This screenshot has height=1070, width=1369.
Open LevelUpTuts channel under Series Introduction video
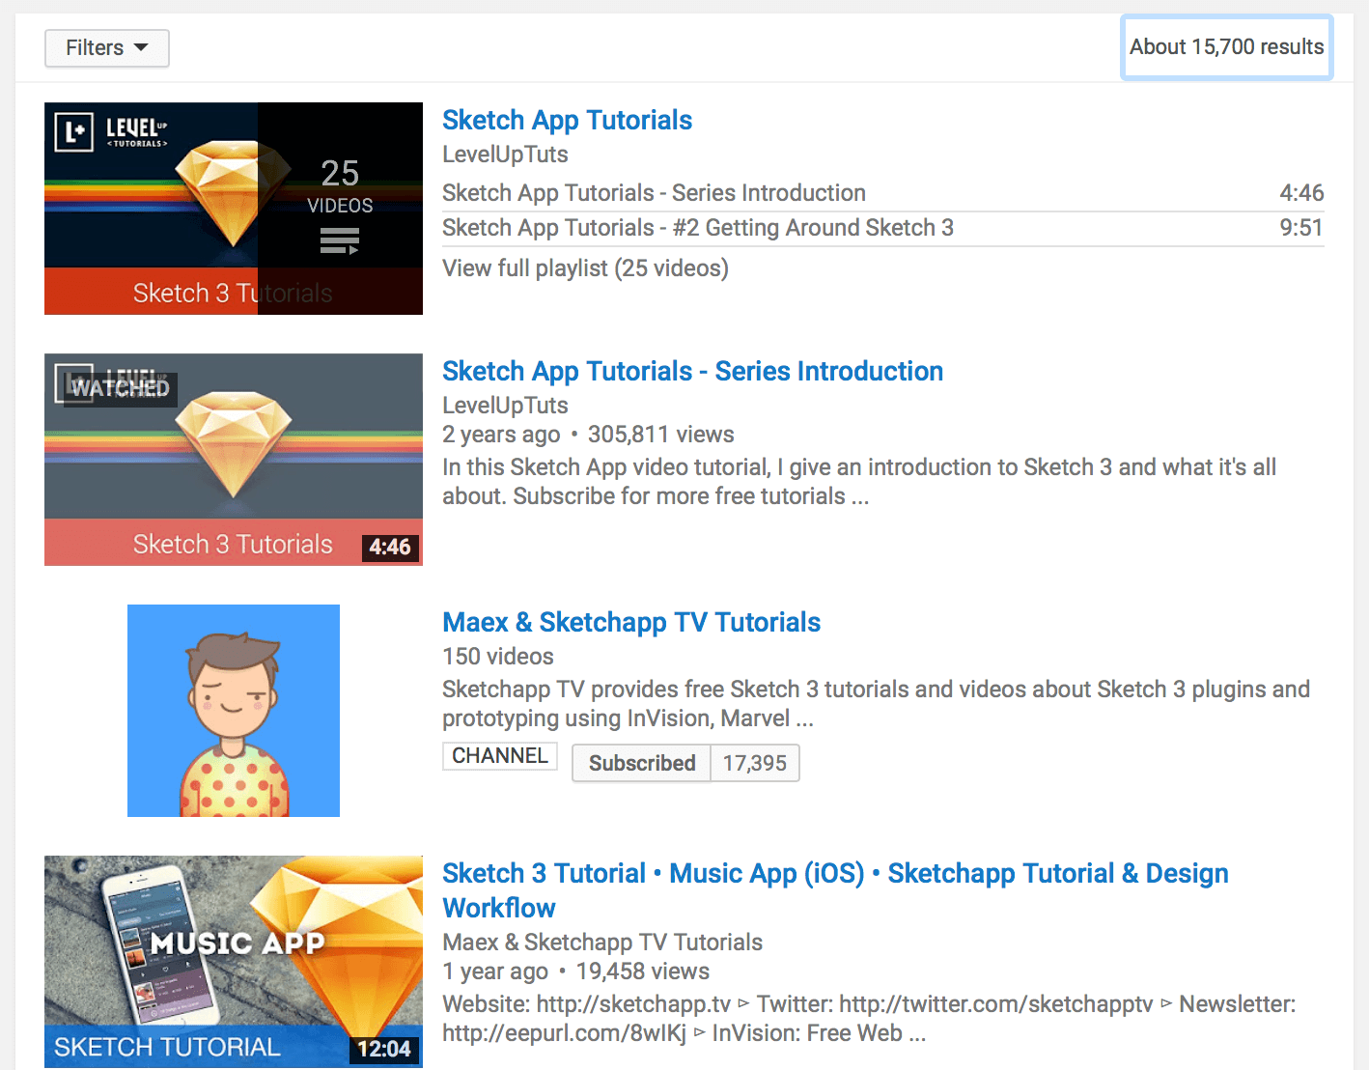pyautogui.click(x=505, y=406)
